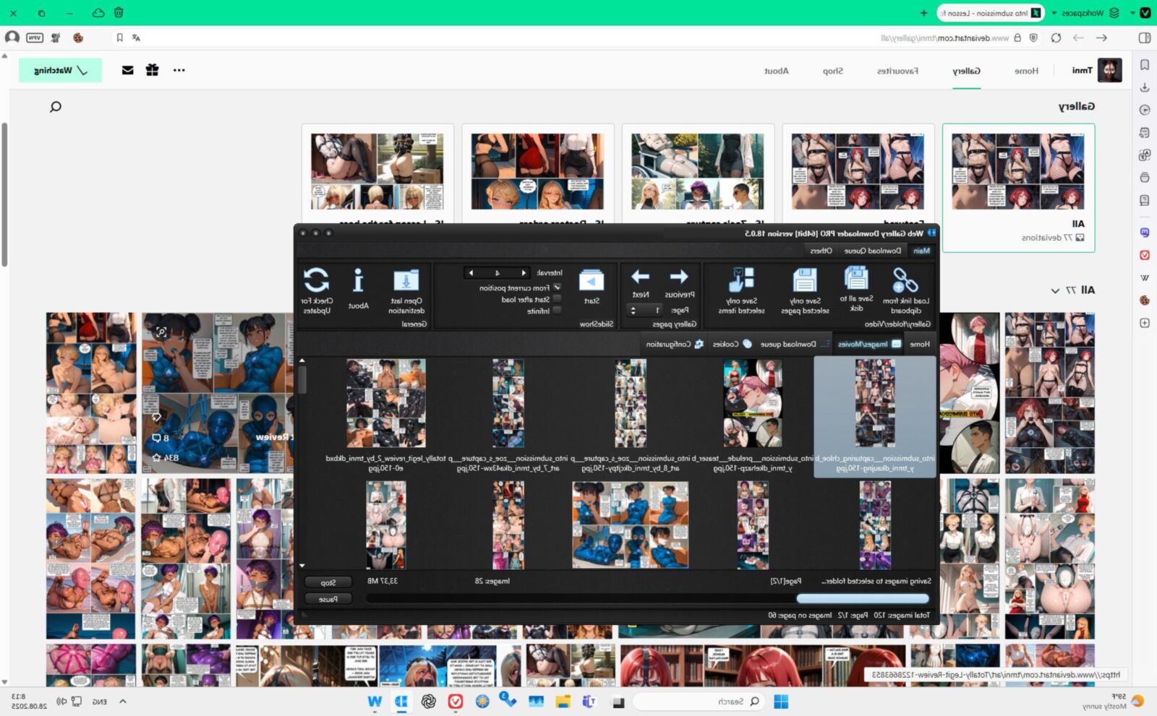
Task: Open the Shop profile link
Action: [x=832, y=71]
